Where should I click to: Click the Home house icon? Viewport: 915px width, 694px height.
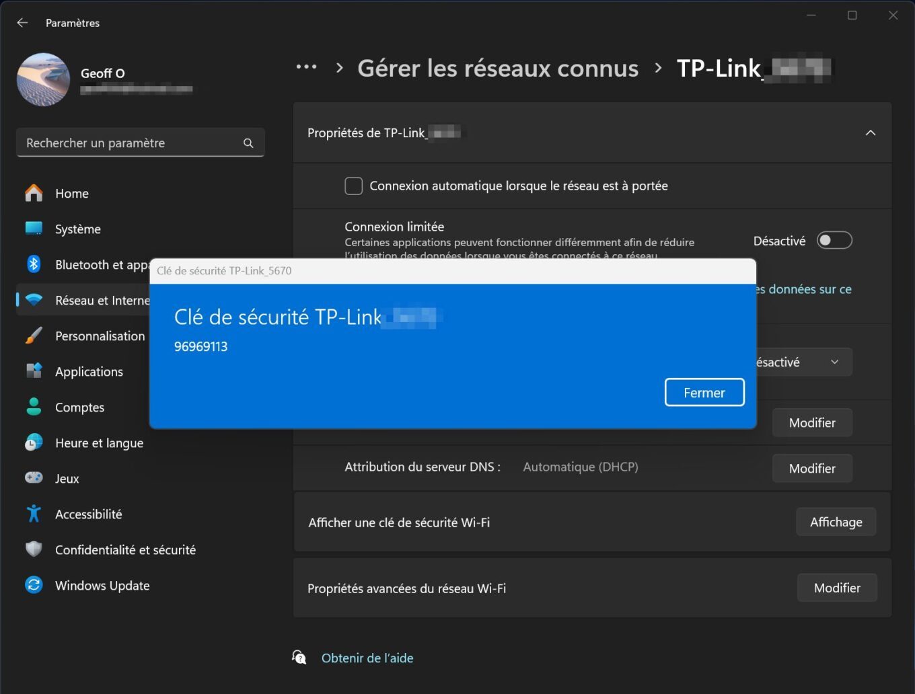(x=34, y=194)
